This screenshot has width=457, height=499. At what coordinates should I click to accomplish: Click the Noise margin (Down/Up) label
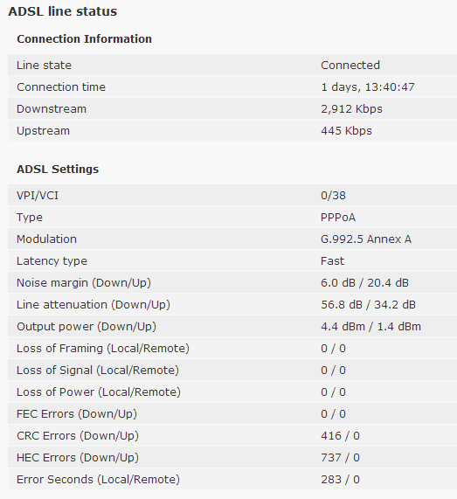click(x=84, y=283)
